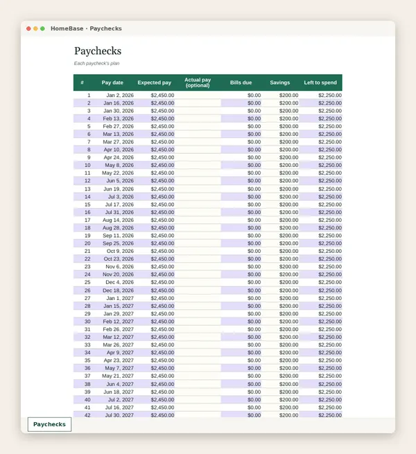Select the Left to spend header
Viewport: 416px width, 454px height.
[x=320, y=82]
